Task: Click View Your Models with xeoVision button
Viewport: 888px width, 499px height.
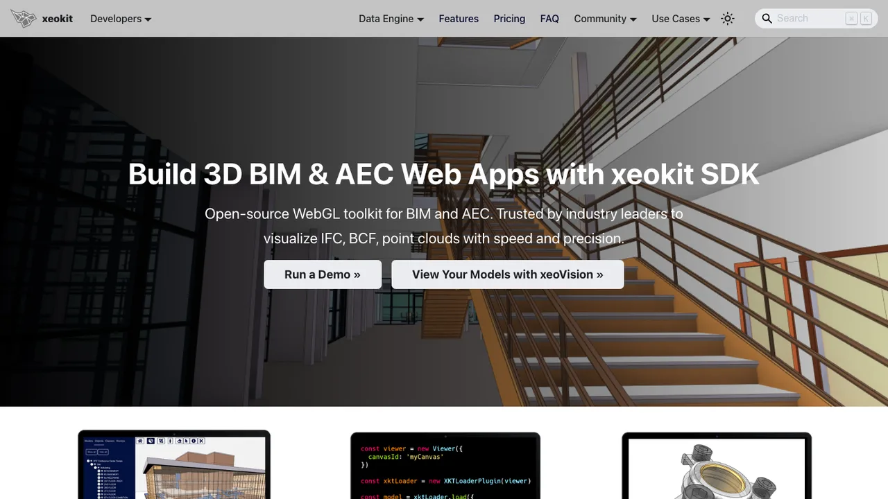Action: 508,274
